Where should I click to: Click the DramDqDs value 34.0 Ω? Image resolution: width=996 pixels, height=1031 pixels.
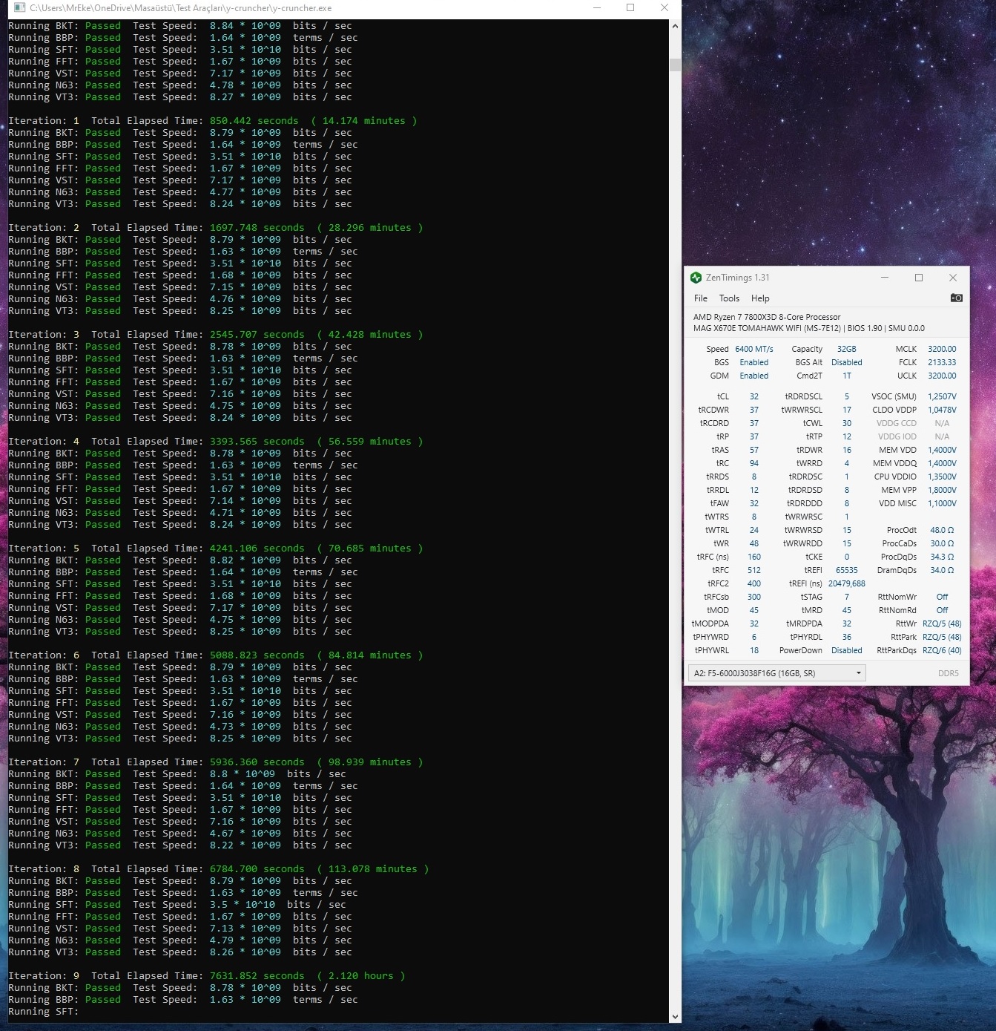[x=942, y=570]
